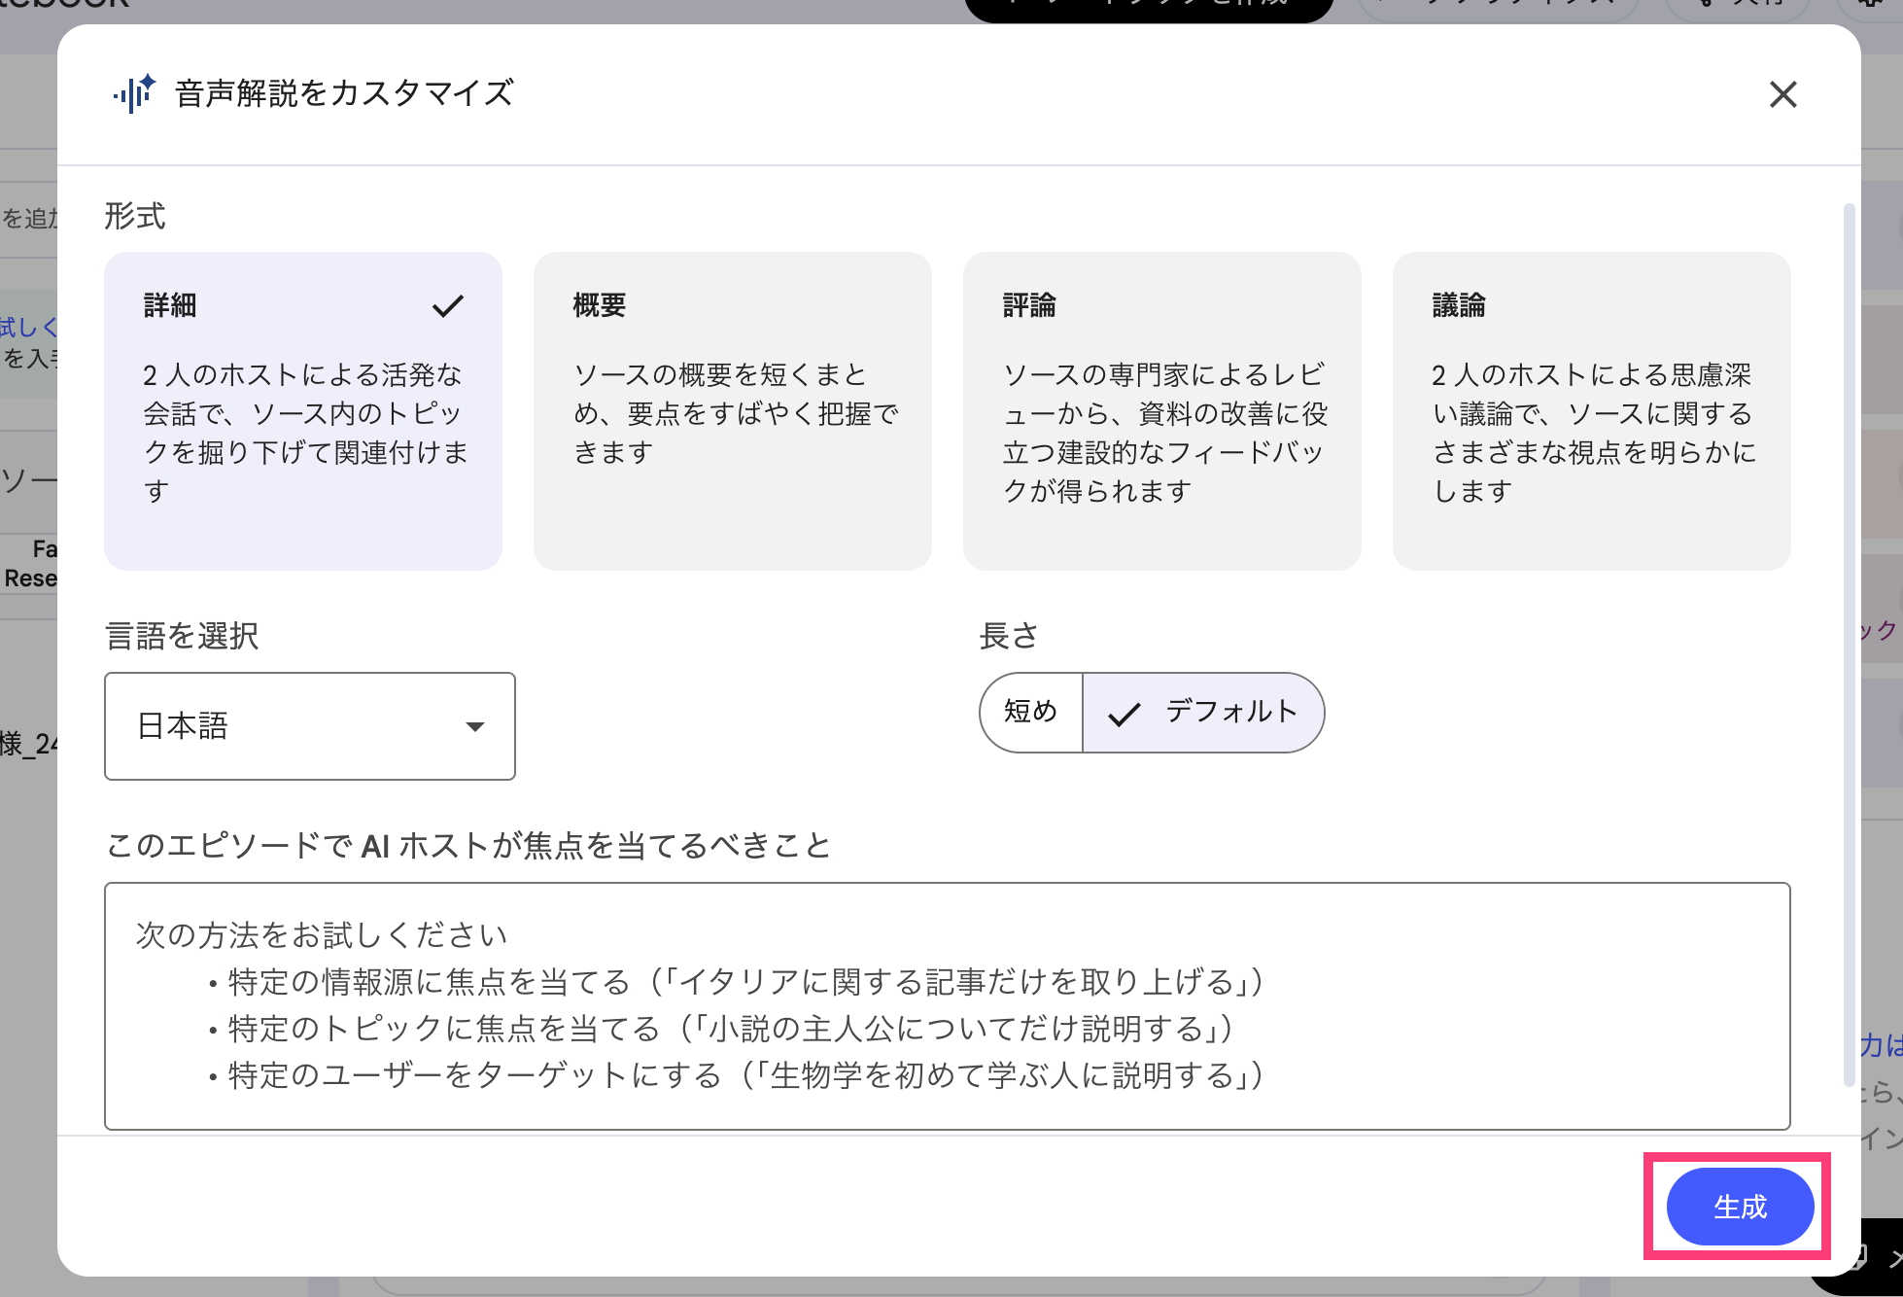The image size is (1903, 1297).
Task: Select the 詳細 format card
Action: 302,410
